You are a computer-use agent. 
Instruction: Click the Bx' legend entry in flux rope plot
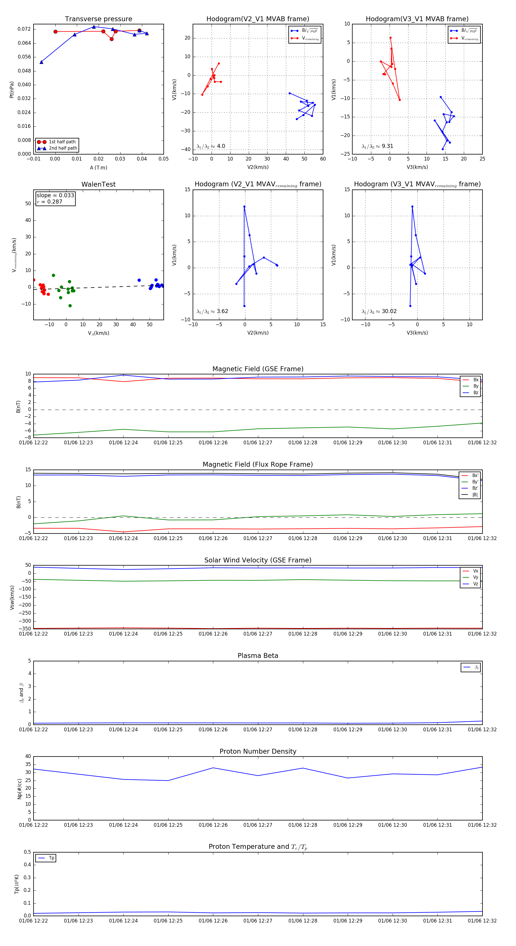tap(470, 476)
